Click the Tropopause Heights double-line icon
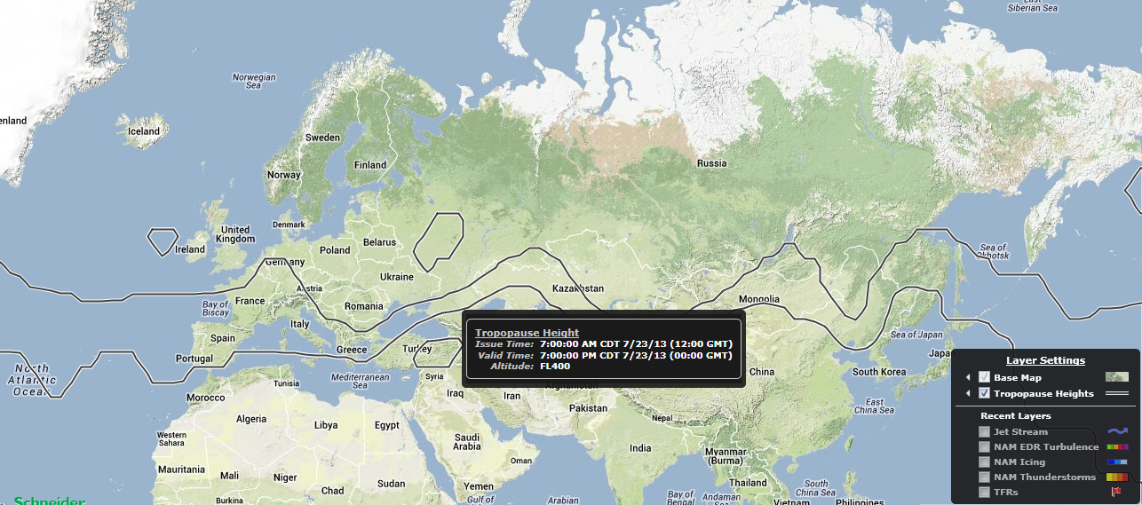Viewport: 1142px width, 505px height. (1116, 393)
